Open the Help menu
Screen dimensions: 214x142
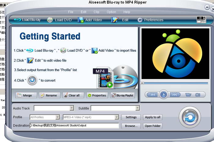pyautogui.click(x=127, y=12)
